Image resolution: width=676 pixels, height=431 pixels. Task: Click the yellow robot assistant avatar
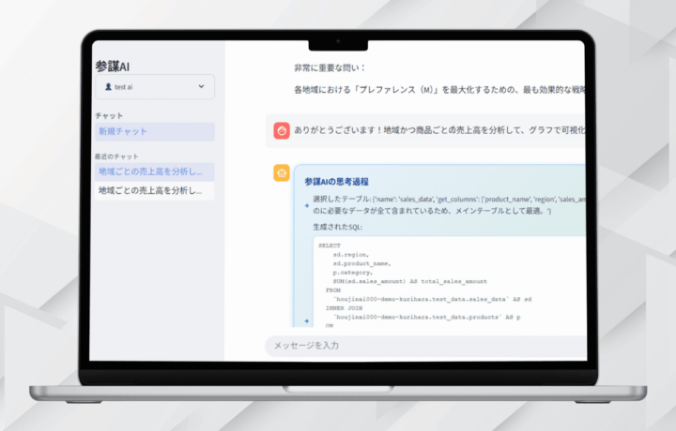[x=282, y=173]
